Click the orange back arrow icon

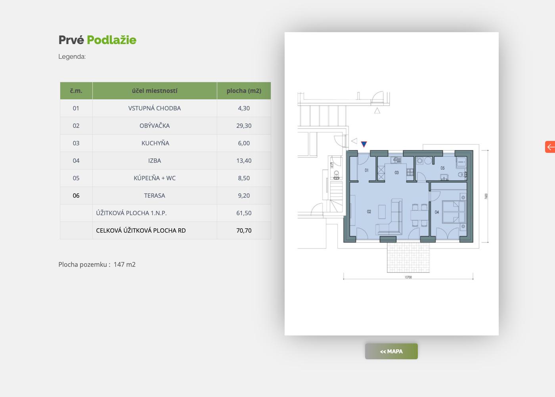[x=550, y=147]
